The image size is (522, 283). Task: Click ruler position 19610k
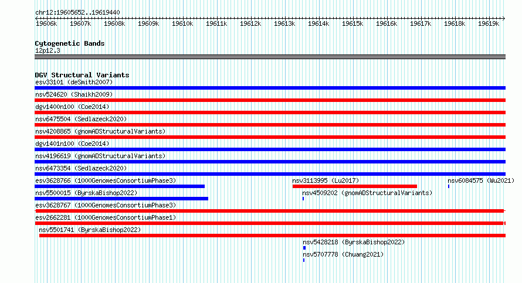pyautogui.click(x=182, y=23)
